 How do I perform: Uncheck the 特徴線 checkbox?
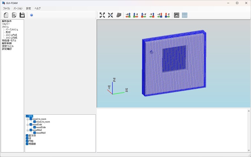[27, 144]
